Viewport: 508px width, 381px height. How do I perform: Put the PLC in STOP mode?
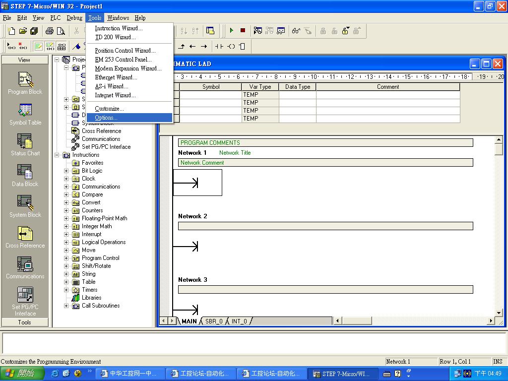[x=243, y=30]
